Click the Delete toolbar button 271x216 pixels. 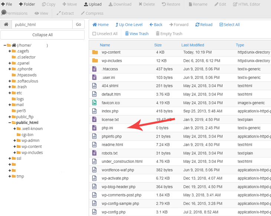[147, 4]
